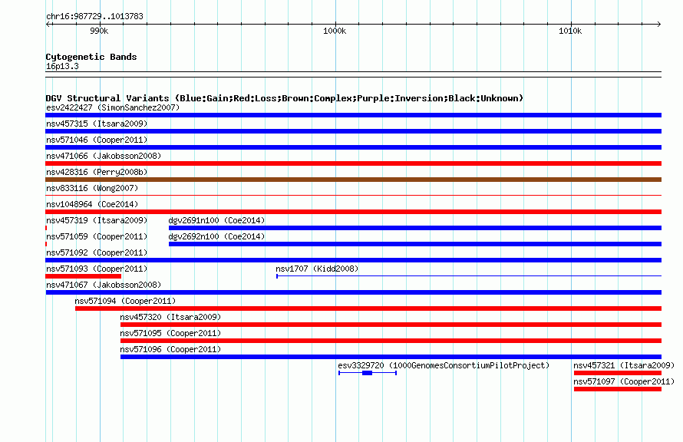Open nsv571046 (Cooper2011) variant label
This screenshot has width=683, height=442.
pos(97,140)
